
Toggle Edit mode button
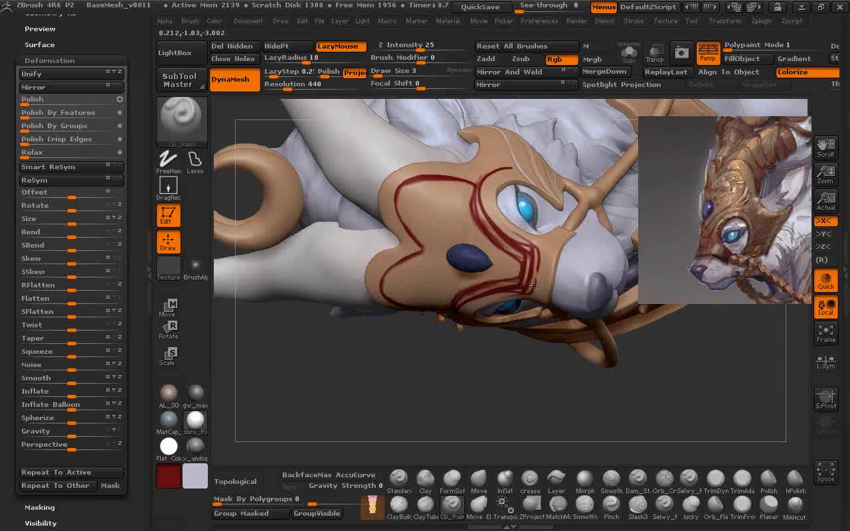[168, 216]
